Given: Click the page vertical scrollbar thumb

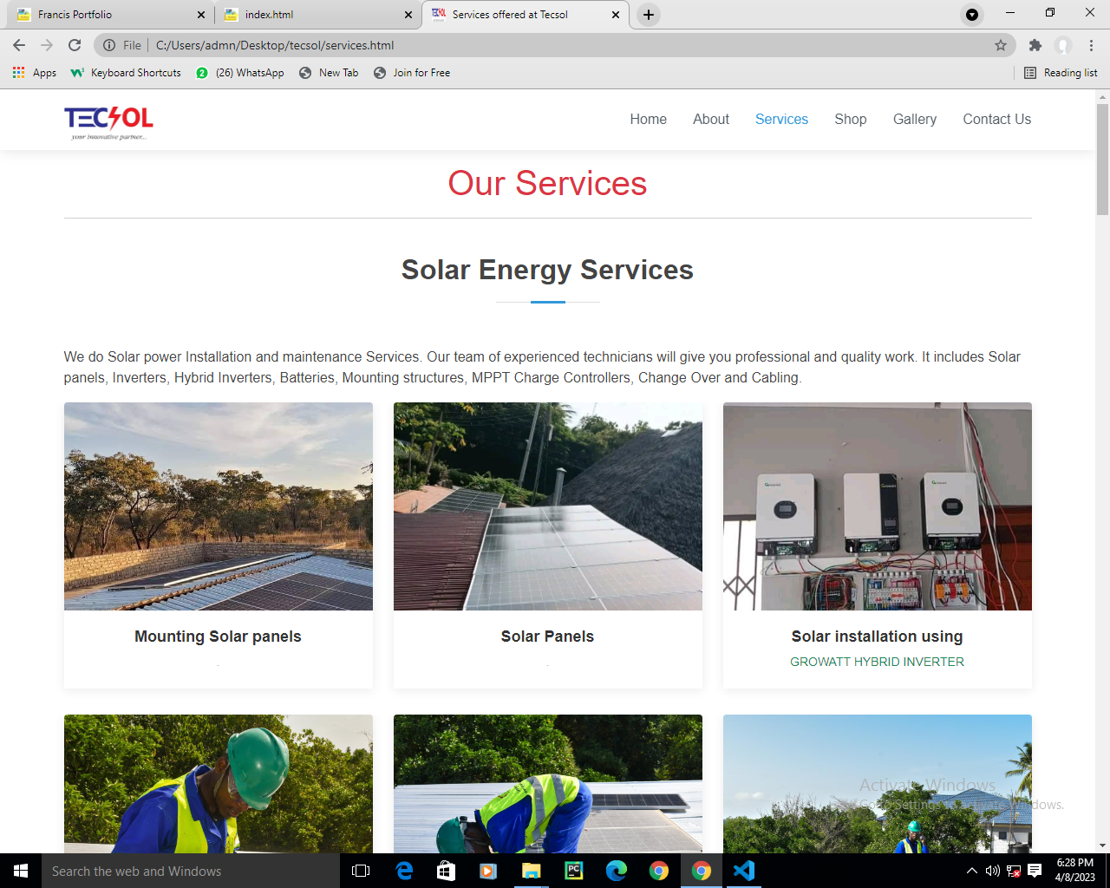Looking at the screenshot, I should [1102, 158].
